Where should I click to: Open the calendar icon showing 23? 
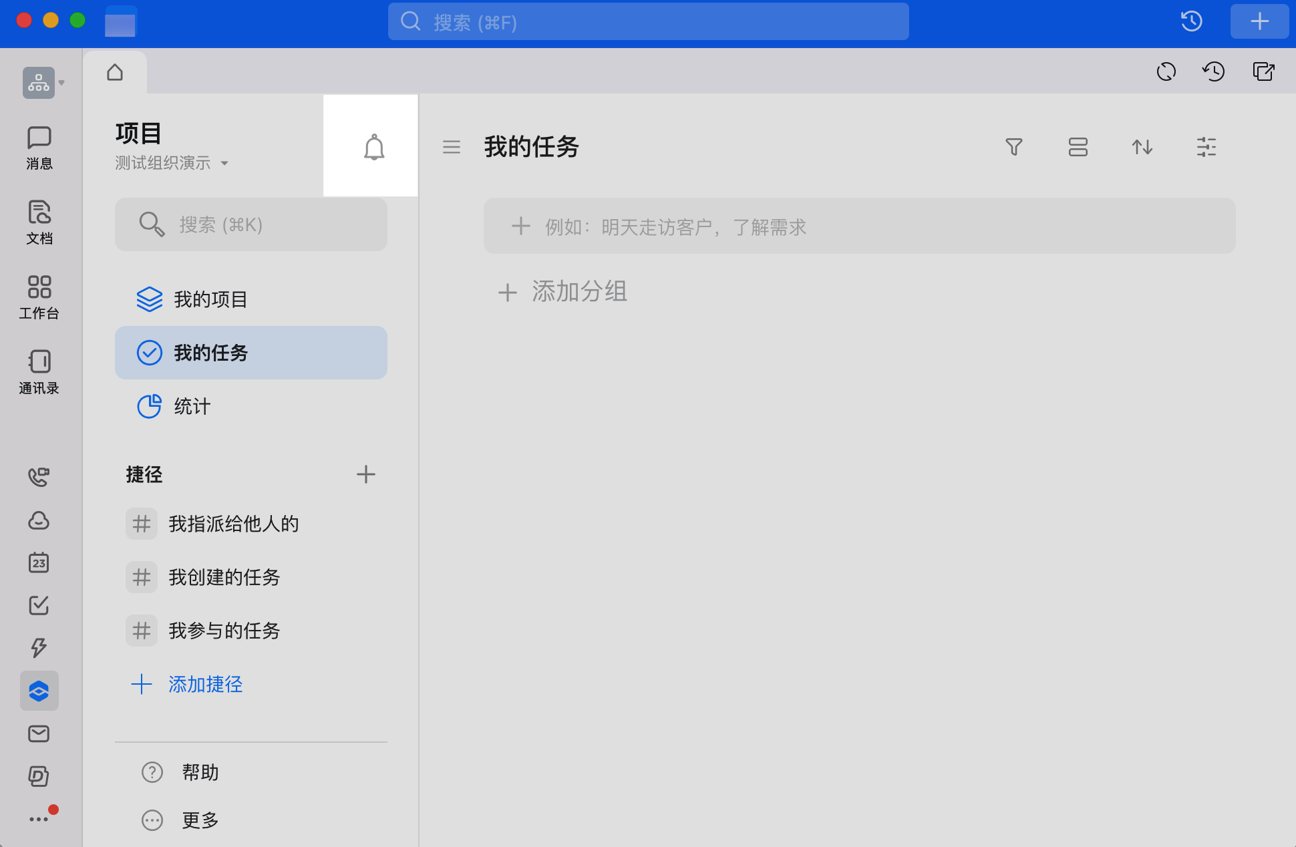(x=39, y=562)
